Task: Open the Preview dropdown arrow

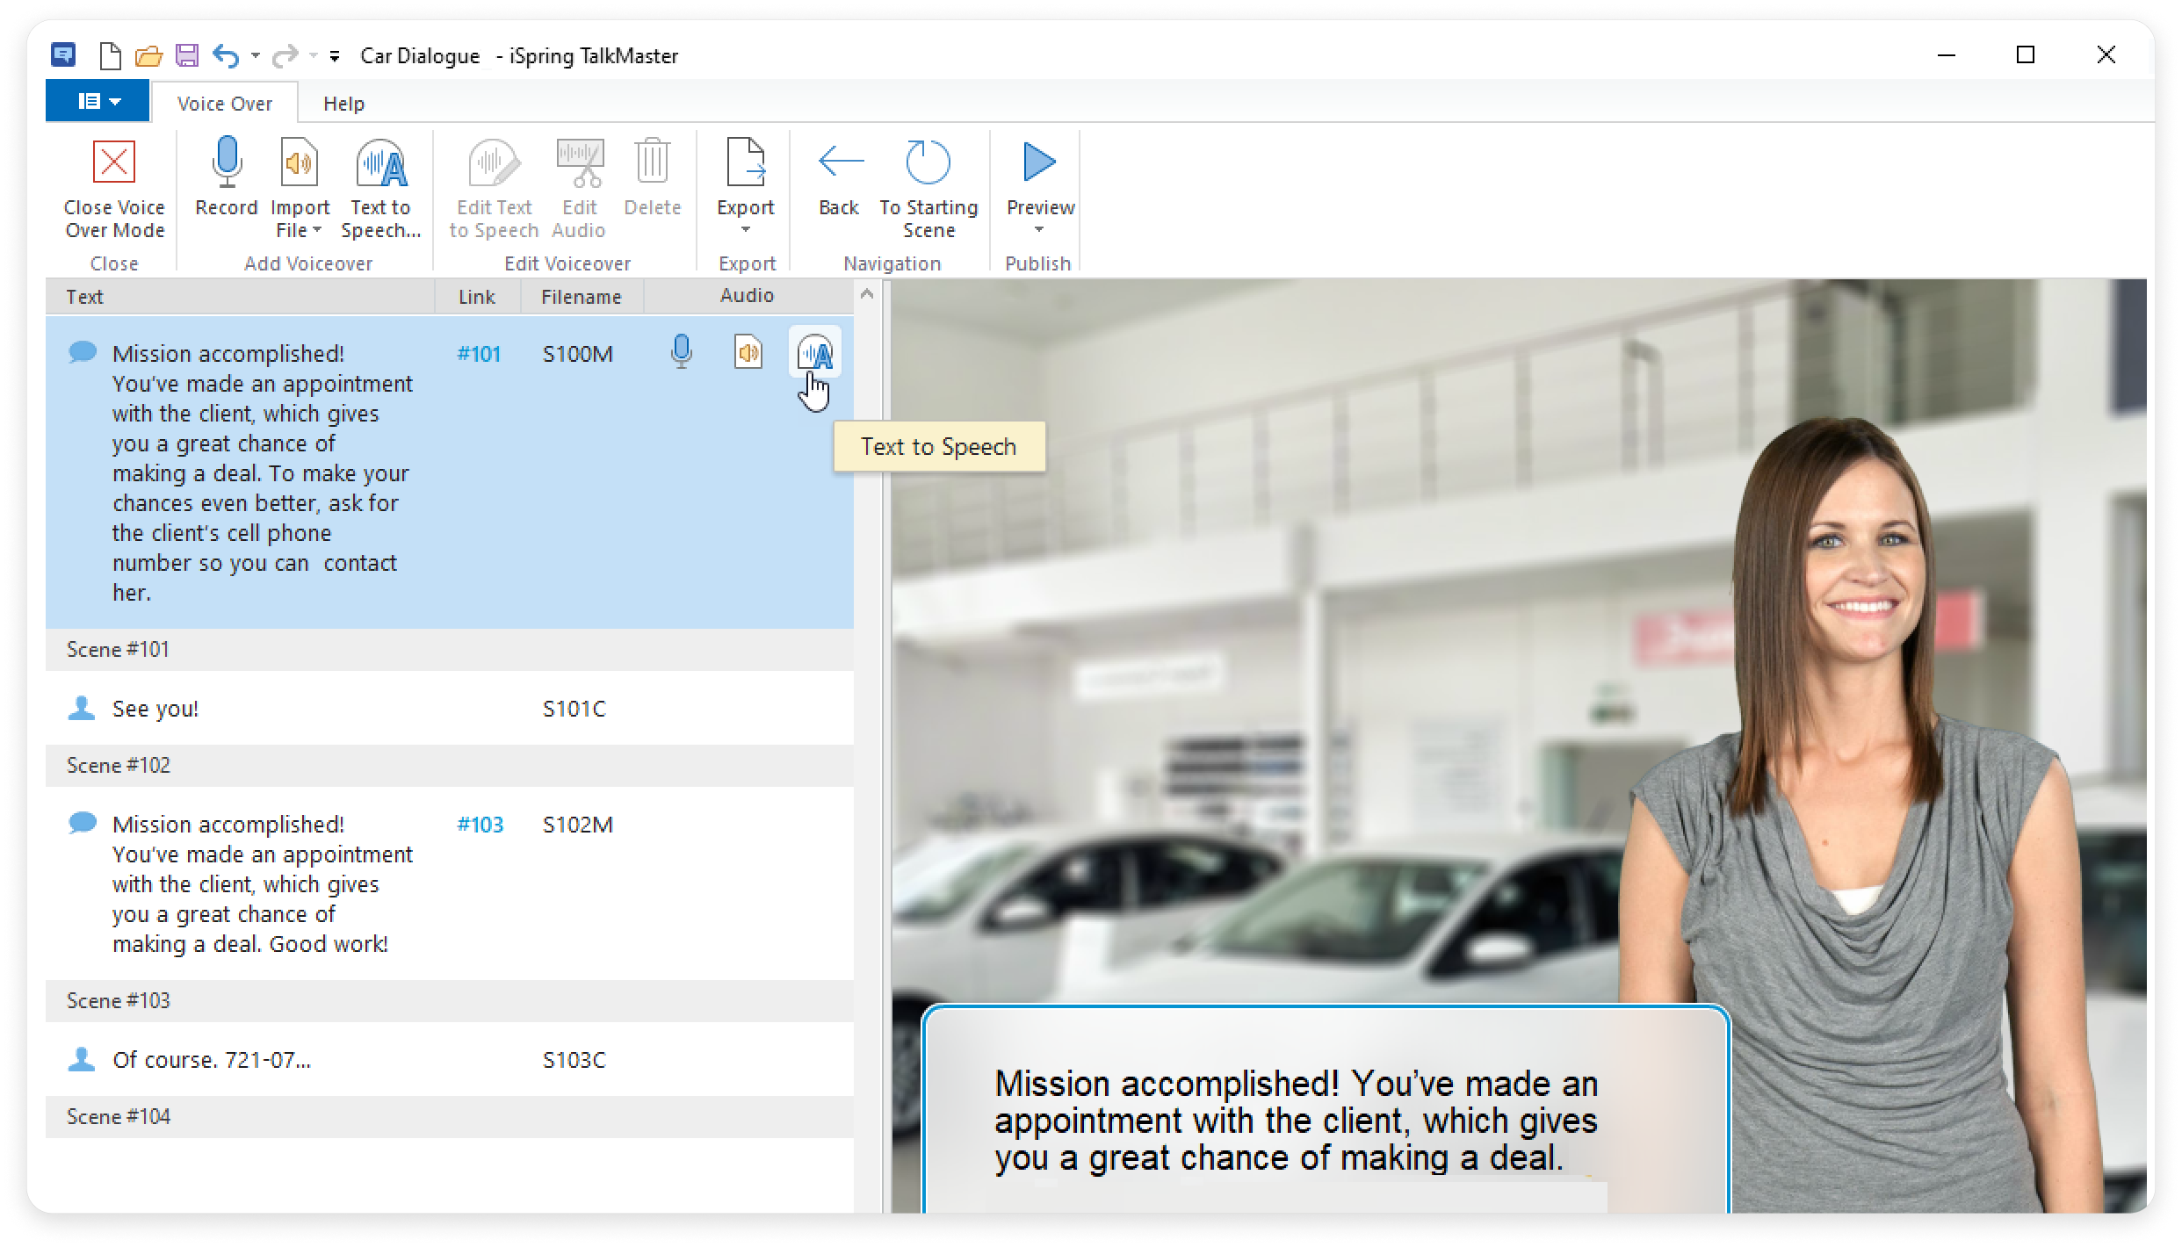Action: 1039,230
